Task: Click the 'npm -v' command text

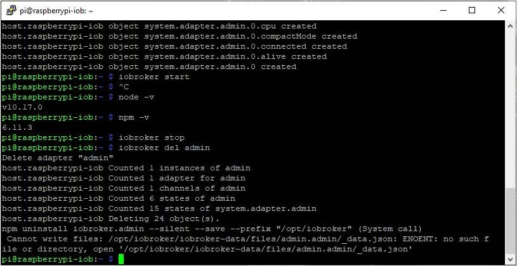Action: [x=134, y=118]
